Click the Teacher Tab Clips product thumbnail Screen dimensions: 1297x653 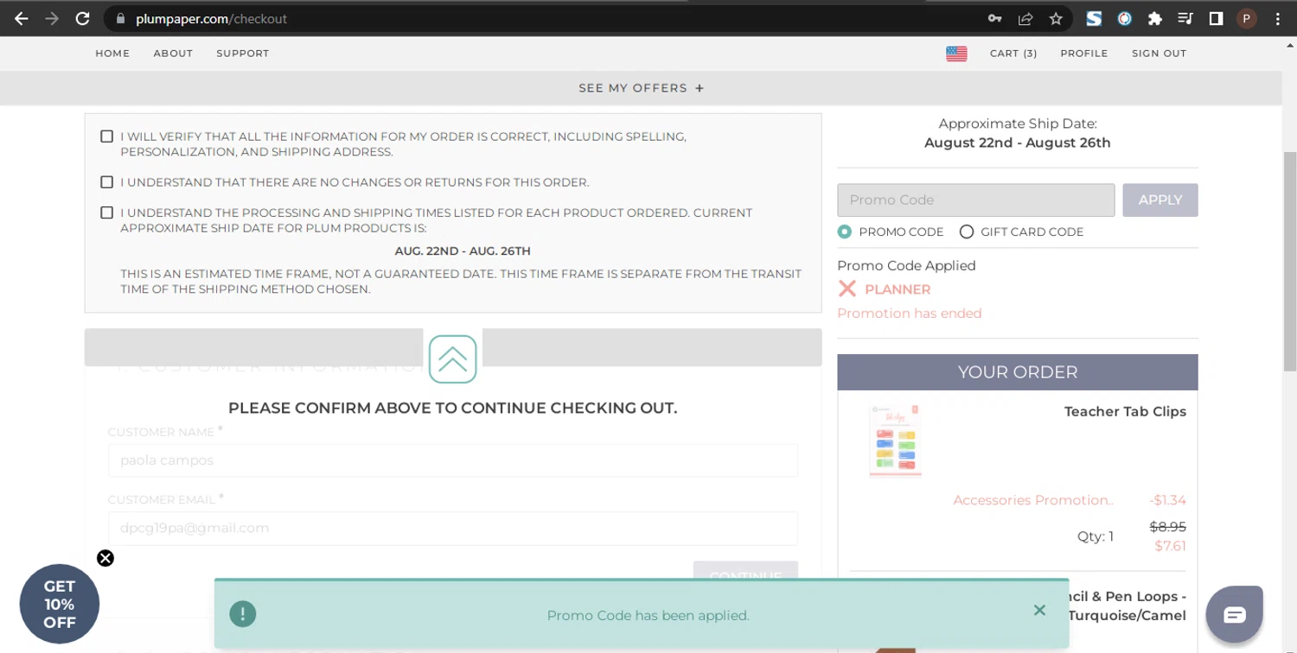click(x=896, y=441)
